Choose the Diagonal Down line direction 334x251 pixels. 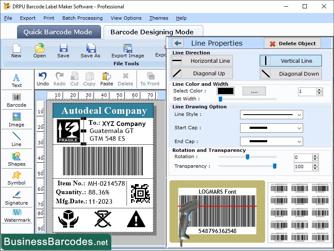(291, 74)
